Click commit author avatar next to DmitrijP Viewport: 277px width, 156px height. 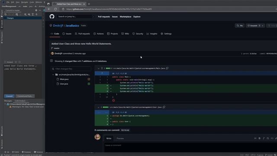[52, 53]
